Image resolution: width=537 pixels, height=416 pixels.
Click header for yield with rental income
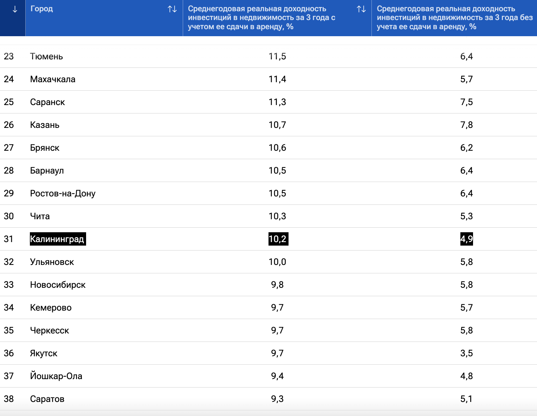click(x=277, y=18)
